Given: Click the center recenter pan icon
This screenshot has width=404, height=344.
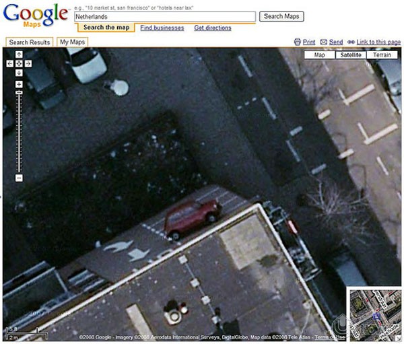Looking at the screenshot, I should tap(19, 64).
